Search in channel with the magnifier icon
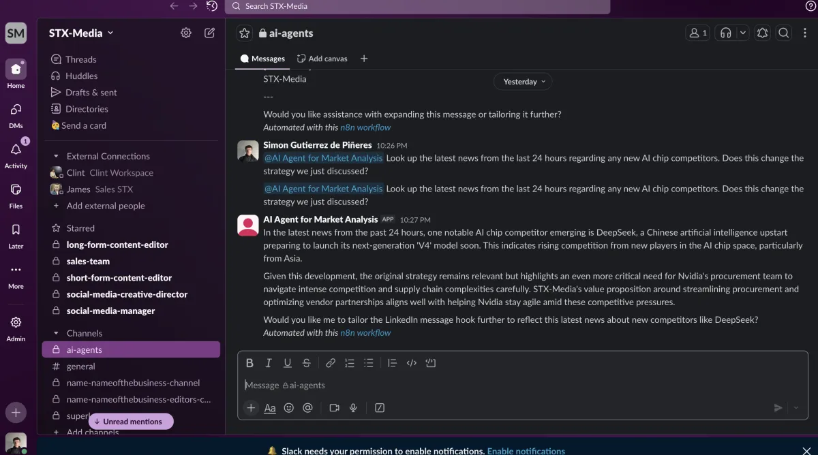The height and width of the screenshot is (455, 818). tap(784, 33)
